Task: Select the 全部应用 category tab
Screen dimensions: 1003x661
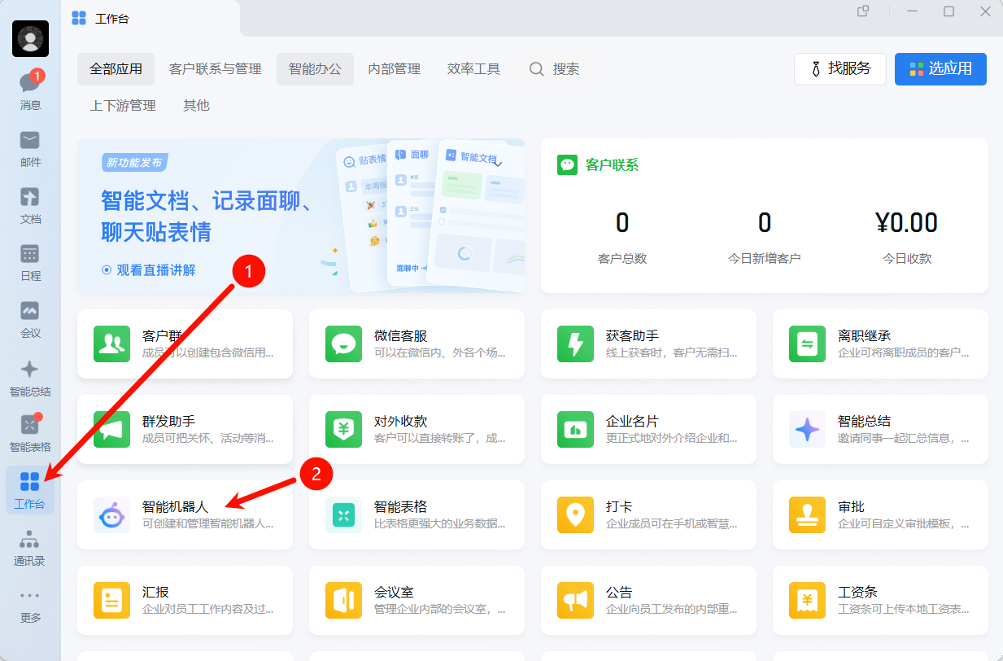Action: [x=116, y=69]
